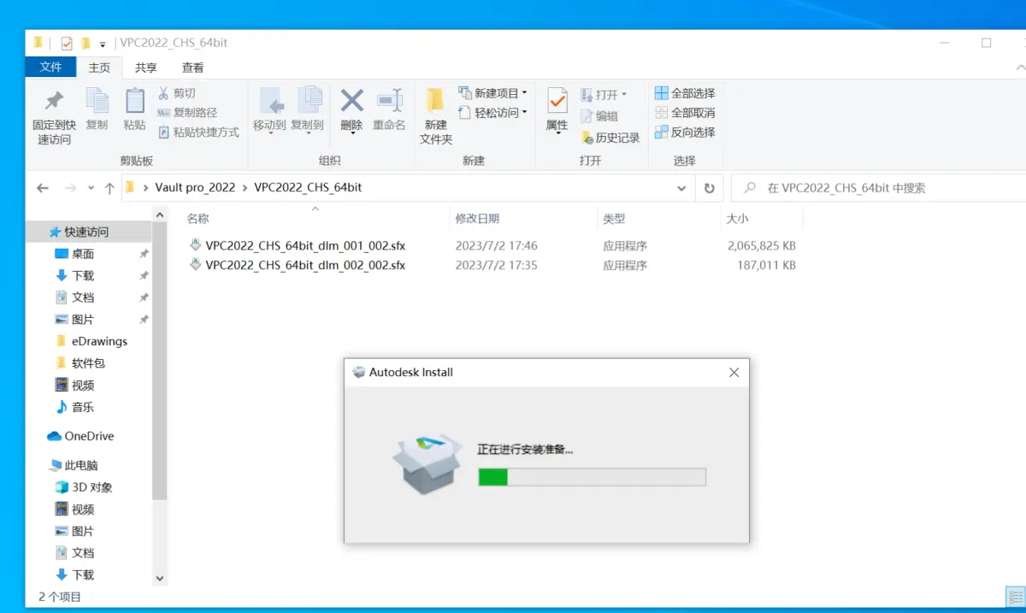Click the refresh button beside address bar

(709, 188)
